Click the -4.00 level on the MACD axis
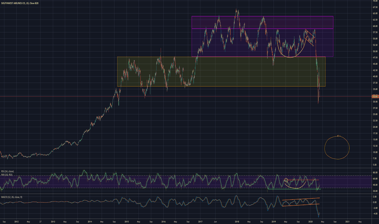The image size is (379, 224). pos(375,213)
